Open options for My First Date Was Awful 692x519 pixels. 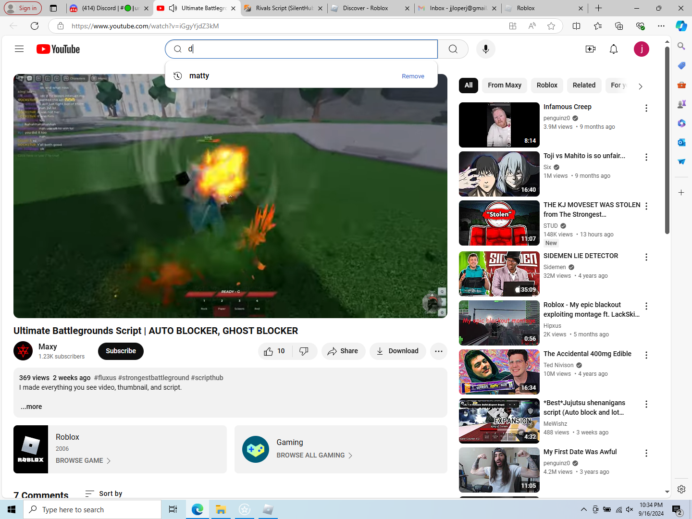(x=646, y=453)
